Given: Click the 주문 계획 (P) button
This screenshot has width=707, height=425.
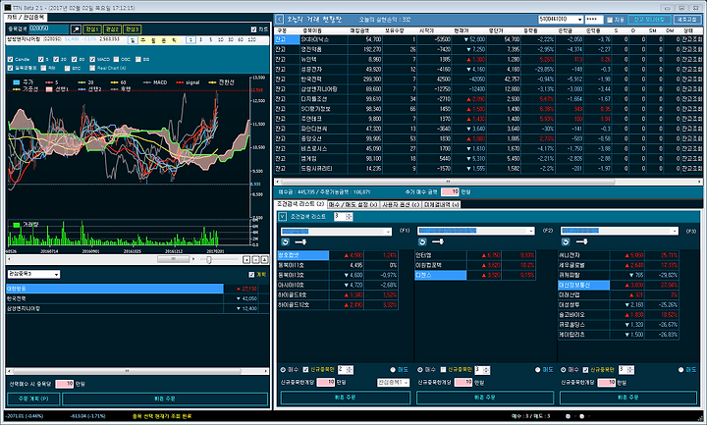Looking at the screenshot, I should (33, 398).
